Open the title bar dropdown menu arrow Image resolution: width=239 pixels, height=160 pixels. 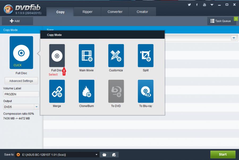212,5
